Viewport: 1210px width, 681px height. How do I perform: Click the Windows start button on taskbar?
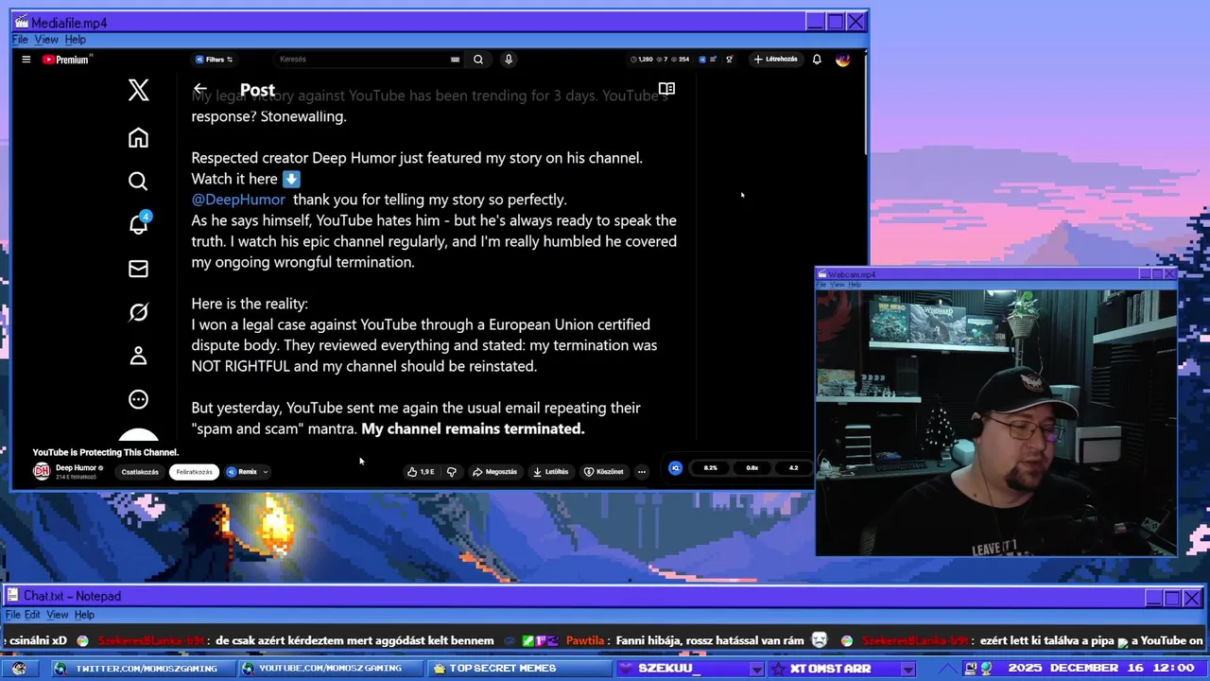click(x=19, y=669)
